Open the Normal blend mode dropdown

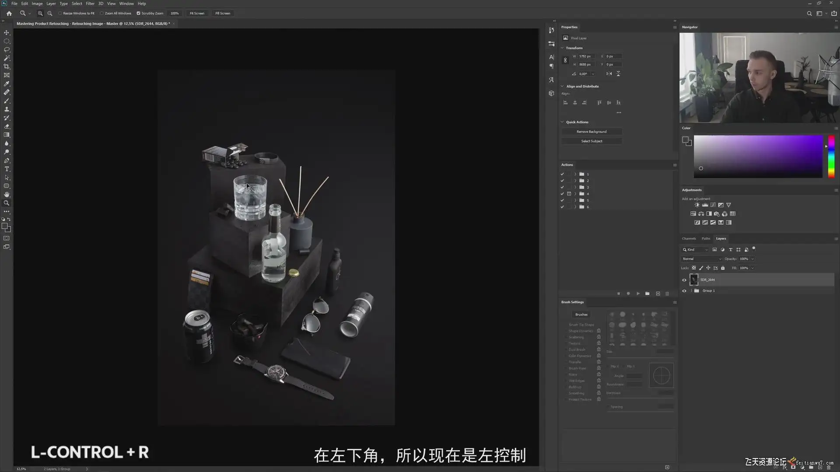pos(702,259)
